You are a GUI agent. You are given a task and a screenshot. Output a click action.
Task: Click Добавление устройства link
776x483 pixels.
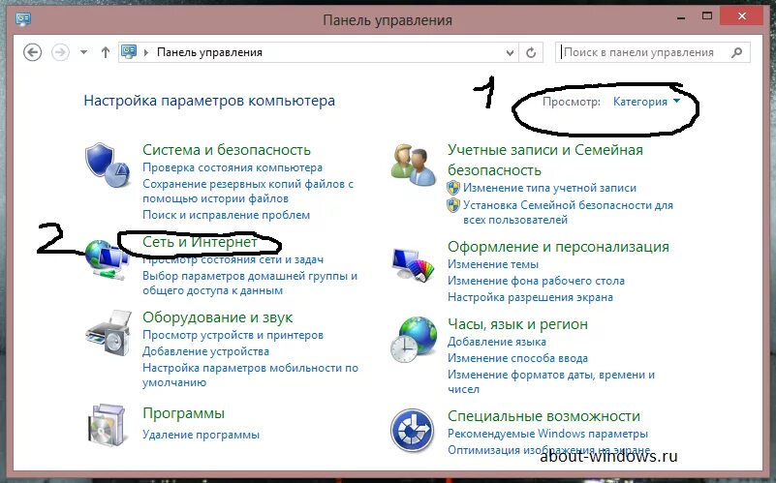coord(206,351)
